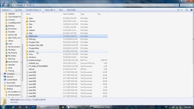Select the eula.1033 text file
Viewport: 194px width, 109px height.
click(32, 78)
